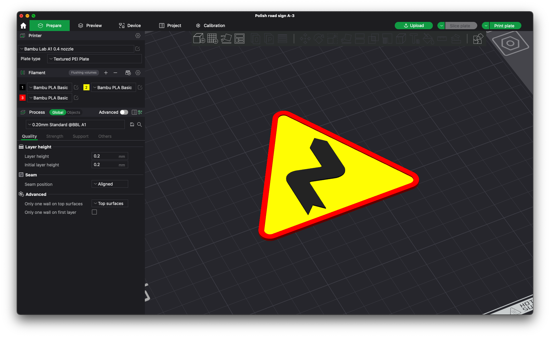The width and height of the screenshot is (550, 337).
Task: Open the Text tool
Action: tap(414, 39)
